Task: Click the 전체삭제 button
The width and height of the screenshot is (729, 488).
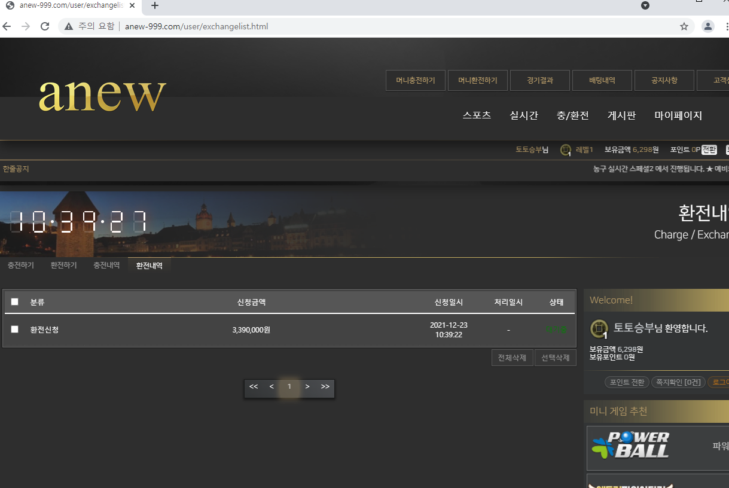Action: click(513, 358)
